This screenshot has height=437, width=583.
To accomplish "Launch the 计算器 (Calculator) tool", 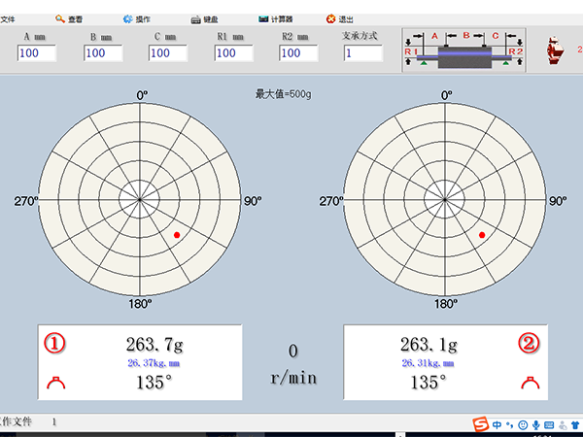I will [x=277, y=18].
